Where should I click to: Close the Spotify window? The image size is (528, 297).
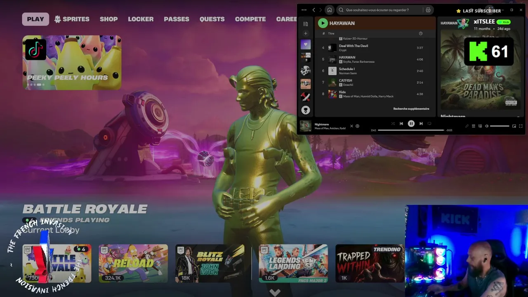[x=521, y=10]
